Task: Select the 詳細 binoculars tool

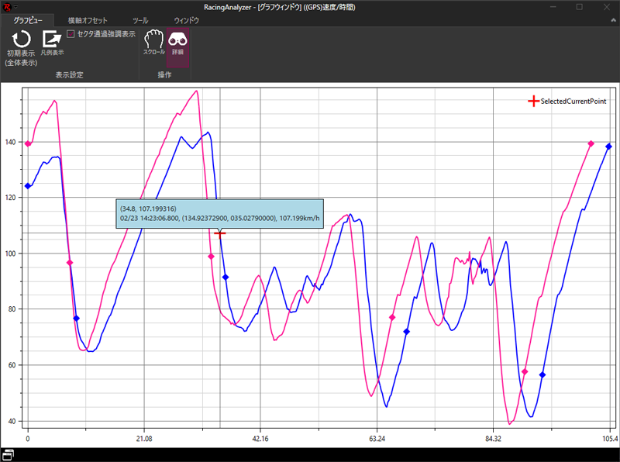Action: [177, 40]
